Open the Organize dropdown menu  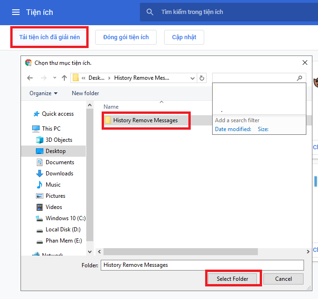coord(43,93)
